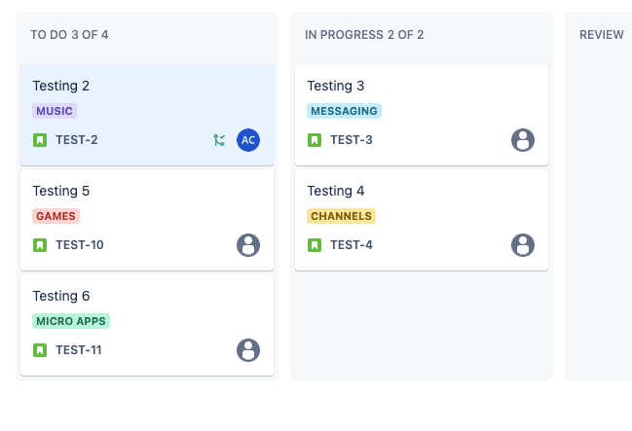Click the story type icon beside TEST-10
632x431 pixels.
tap(40, 245)
